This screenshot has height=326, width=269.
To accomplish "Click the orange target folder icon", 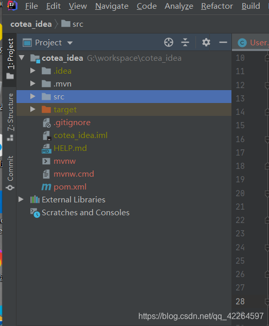I will coord(46,110).
